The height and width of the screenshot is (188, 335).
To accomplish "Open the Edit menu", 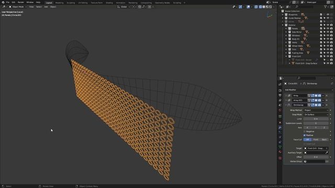I will point(14,2).
